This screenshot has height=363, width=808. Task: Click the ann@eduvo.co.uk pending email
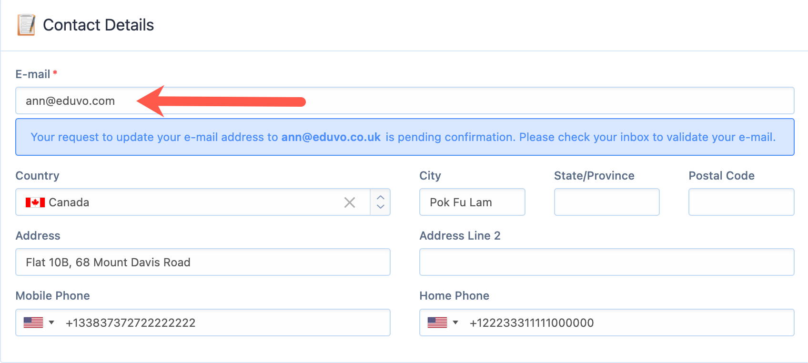(x=331, y=137)
